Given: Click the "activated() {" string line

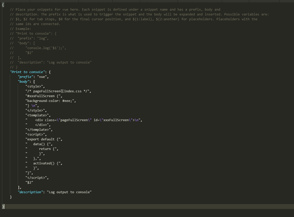Looking at the screenshot, I should tap(43, 163).
